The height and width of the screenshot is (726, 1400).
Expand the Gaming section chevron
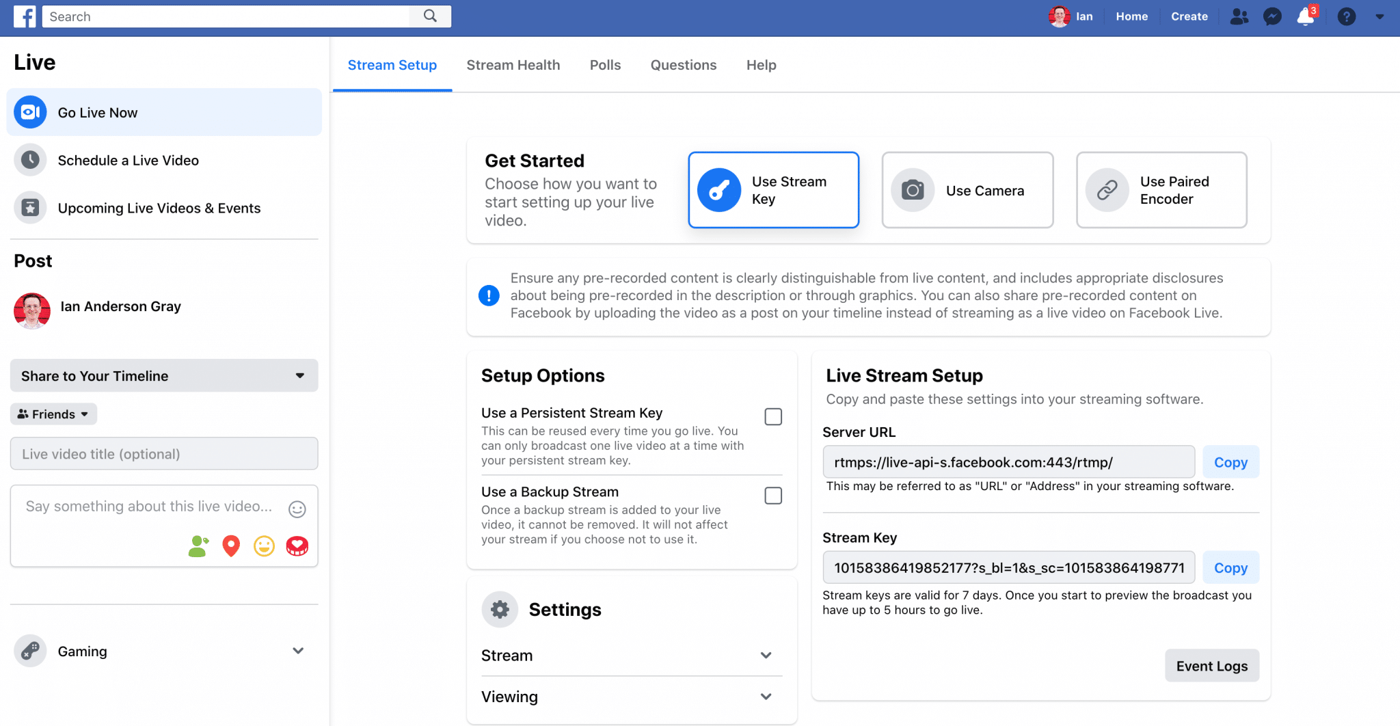point(298,650)
